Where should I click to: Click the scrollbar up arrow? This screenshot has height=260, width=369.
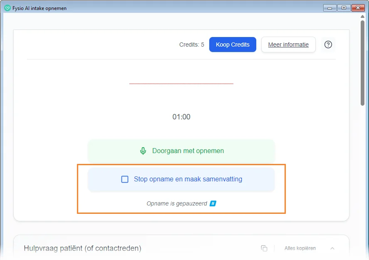[x=363, y=16]
